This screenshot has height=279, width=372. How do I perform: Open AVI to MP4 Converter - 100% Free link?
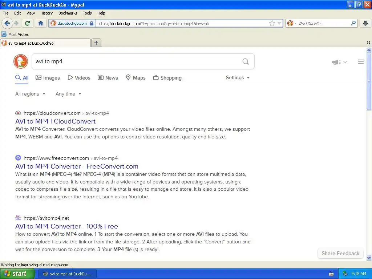click(x=66, y=226)
